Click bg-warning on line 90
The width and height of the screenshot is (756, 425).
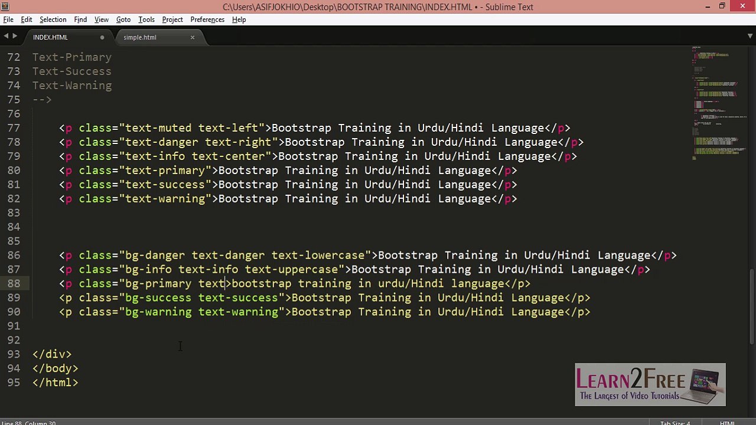coord(158,312)
